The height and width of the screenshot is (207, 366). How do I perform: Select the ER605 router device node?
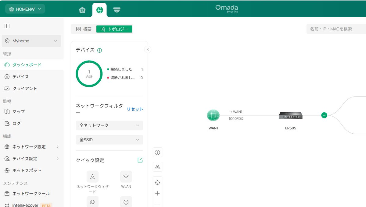[x=290, y=115]
